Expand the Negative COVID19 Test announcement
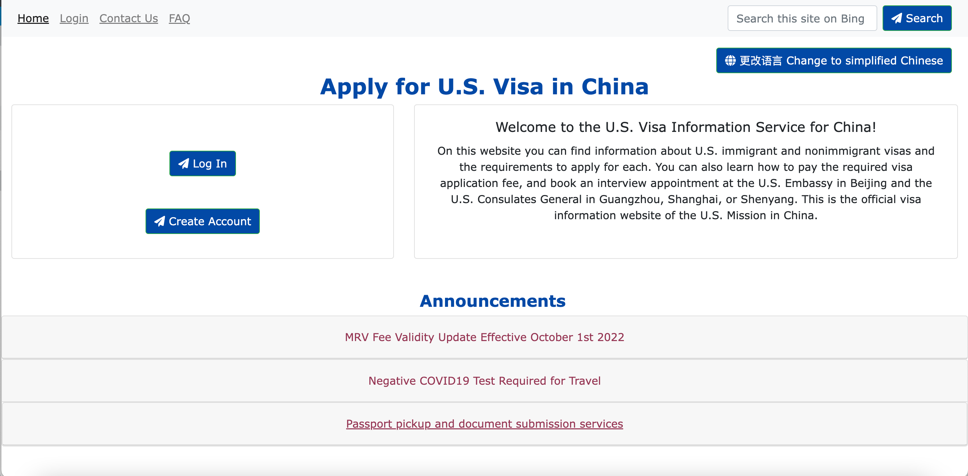Screen dimensions: 968x476 485,380
